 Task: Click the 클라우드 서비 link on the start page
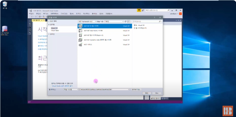[43, 46]
